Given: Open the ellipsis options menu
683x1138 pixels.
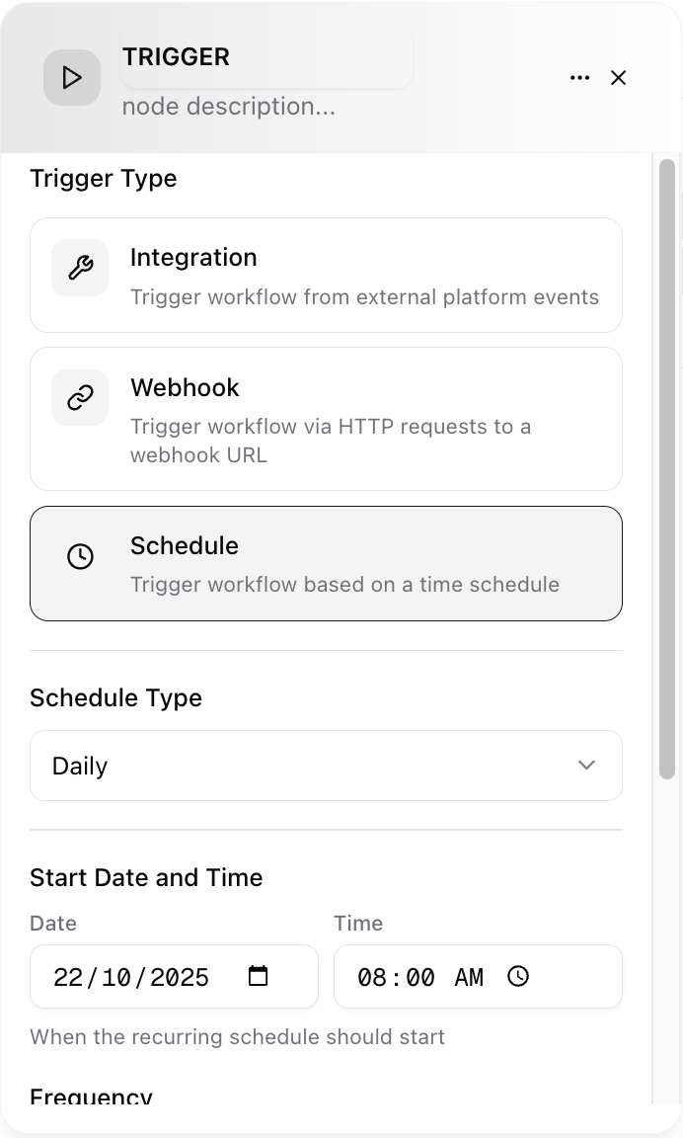Looking at the screenshot, I should pos(579,77).
